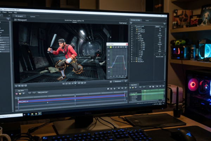
Task: Open Microsoft Edge from the Windows taskbar
Action: (28, 114)
